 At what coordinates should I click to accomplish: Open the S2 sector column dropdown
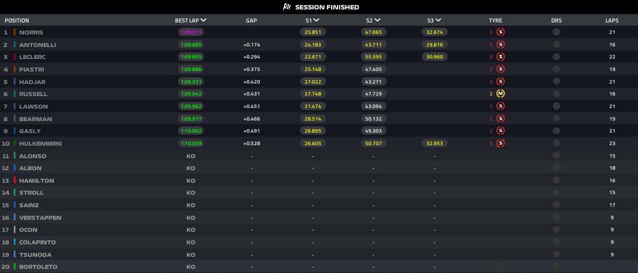pyautogui.click(x=377, y=20)
